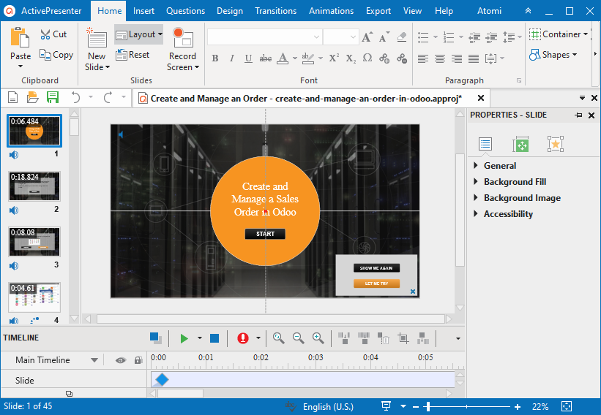Toggle the timeline lock icon
601x415 pixels.
click(x=138, y=360)
